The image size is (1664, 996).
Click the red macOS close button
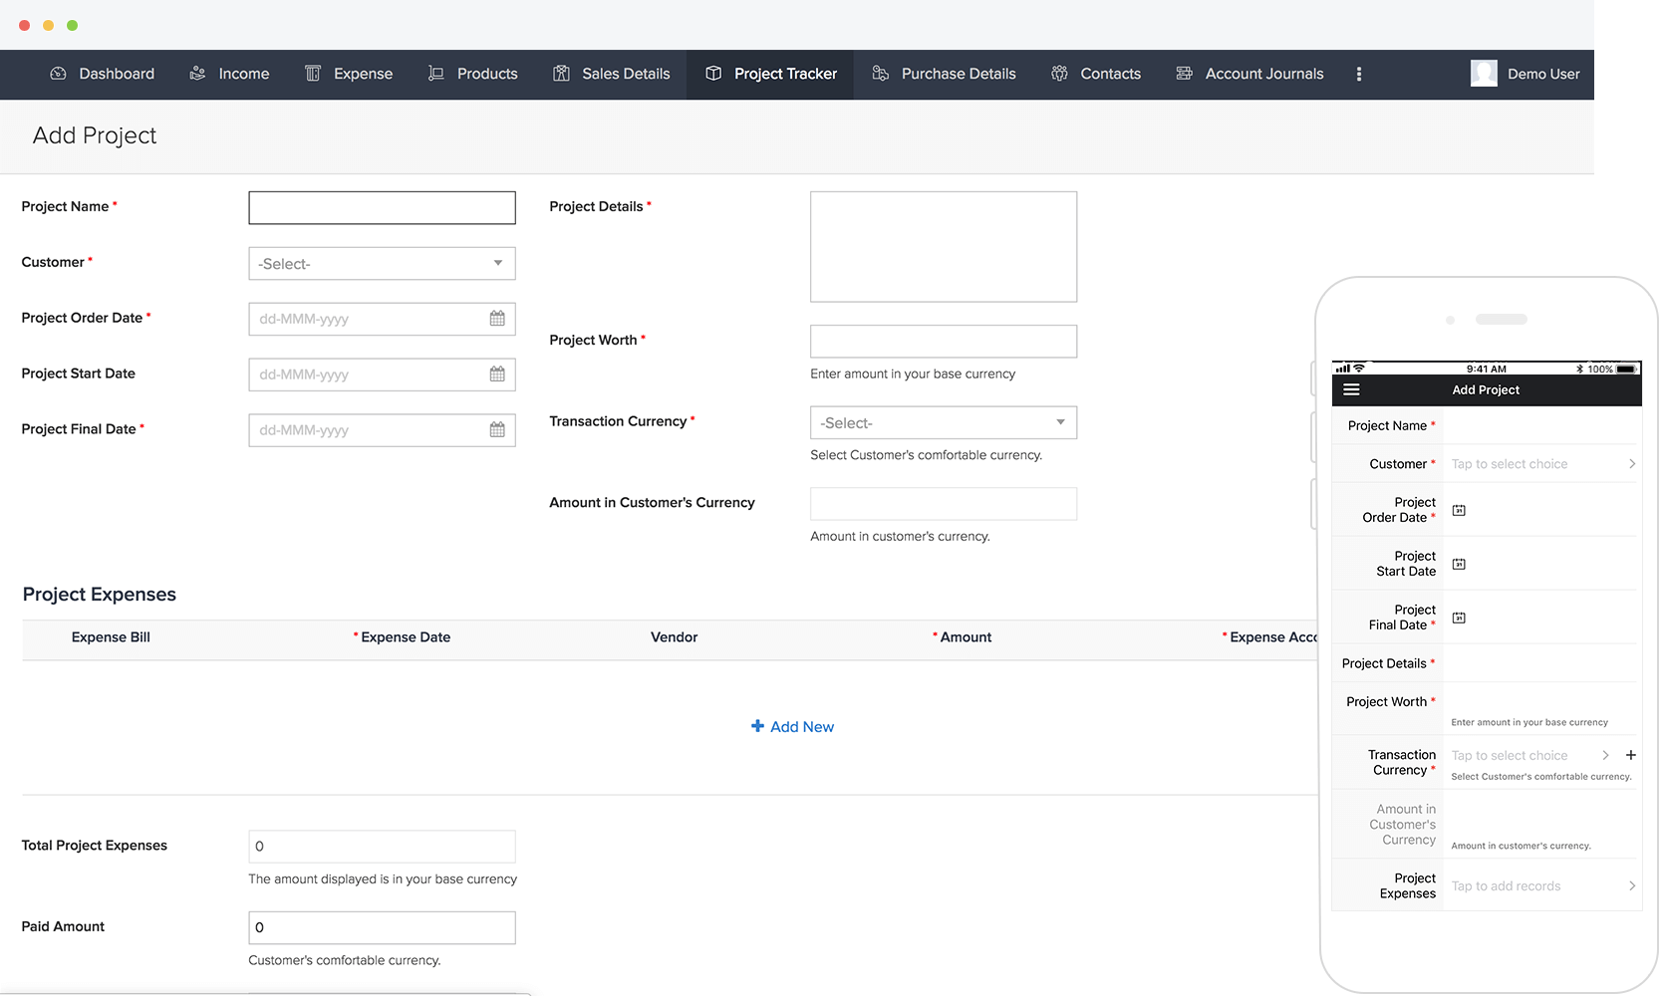24,25
